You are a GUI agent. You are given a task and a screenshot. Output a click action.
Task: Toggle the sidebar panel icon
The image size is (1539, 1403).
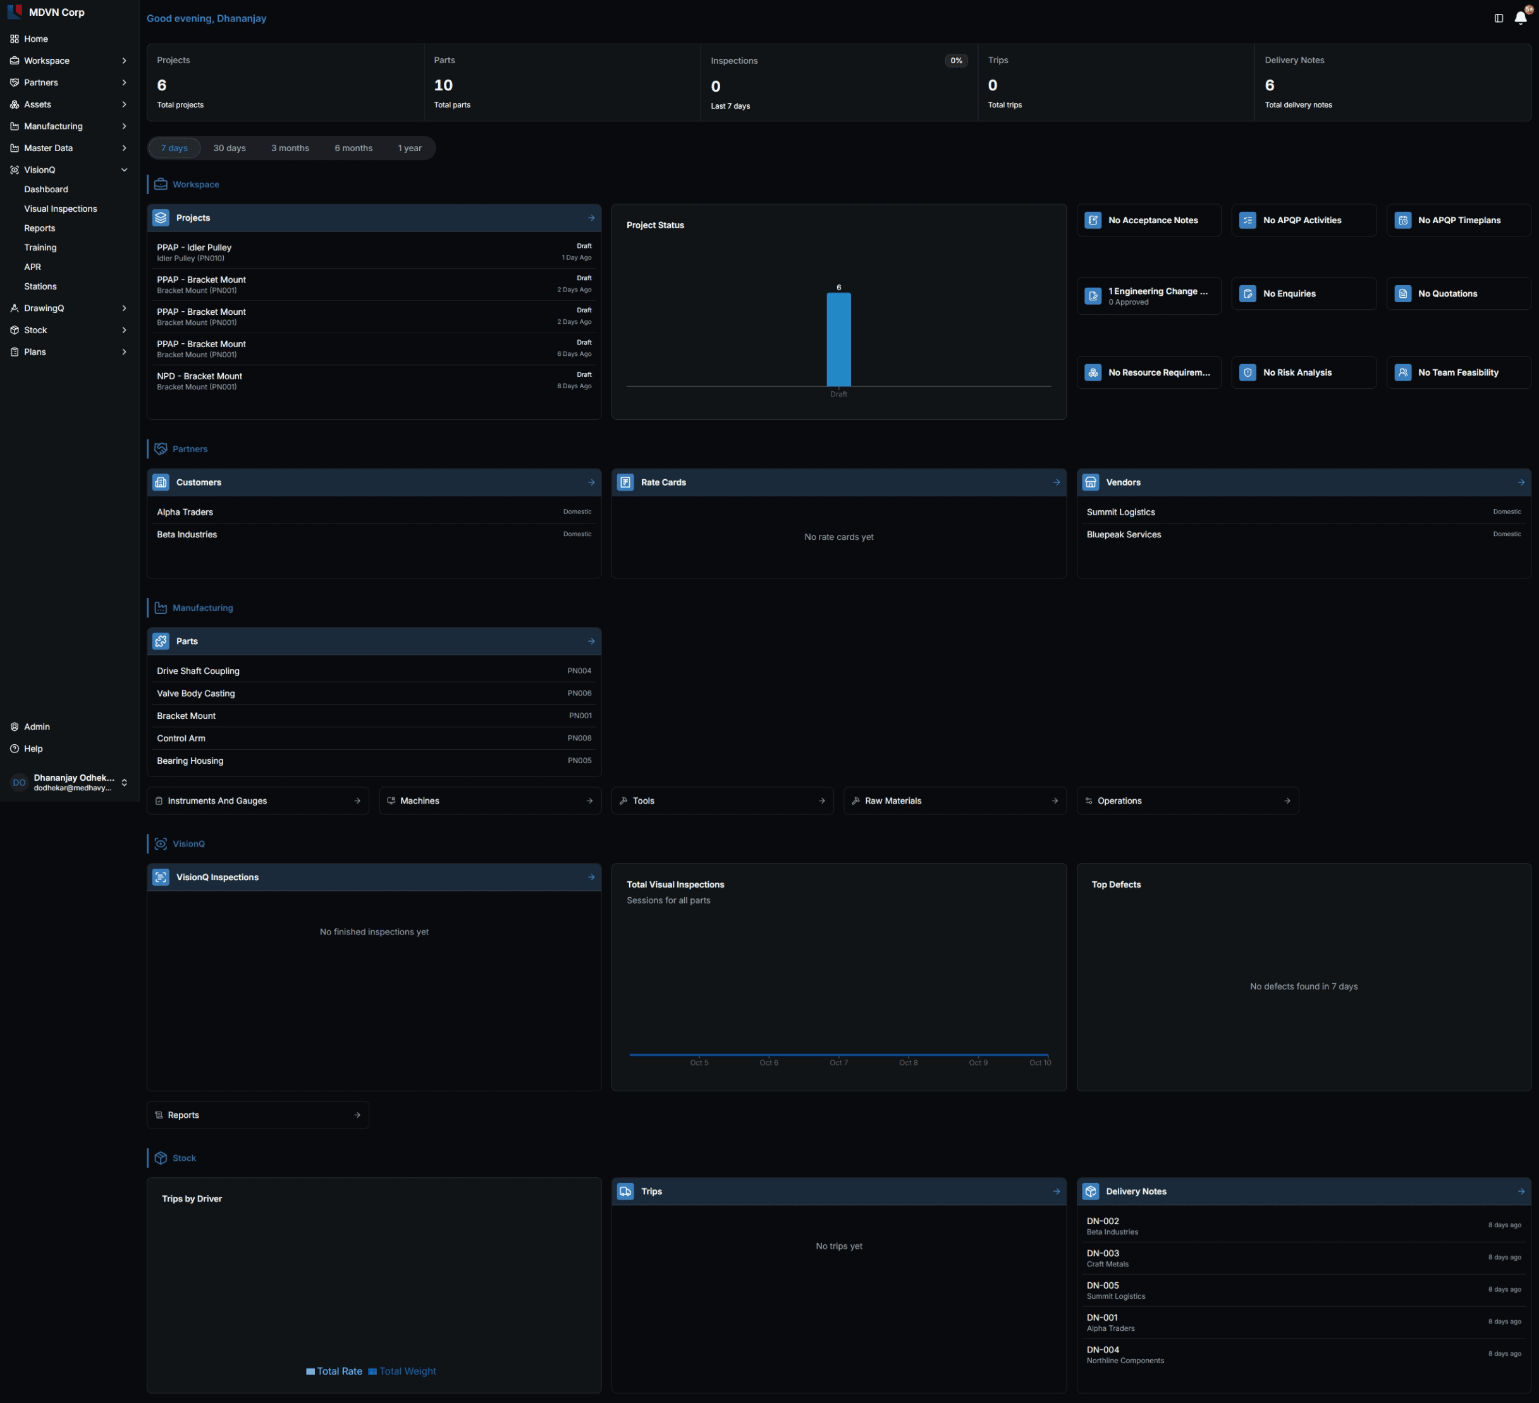[x=1498, y=18]
